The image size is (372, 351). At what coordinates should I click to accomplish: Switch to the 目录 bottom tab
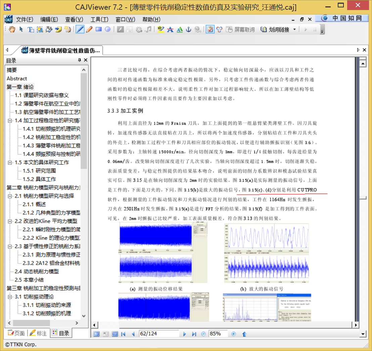coord(61,333)
